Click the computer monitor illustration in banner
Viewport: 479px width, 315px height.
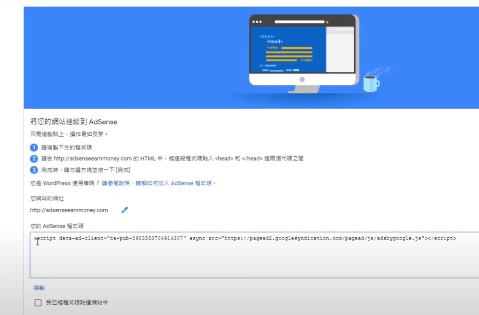304,53
